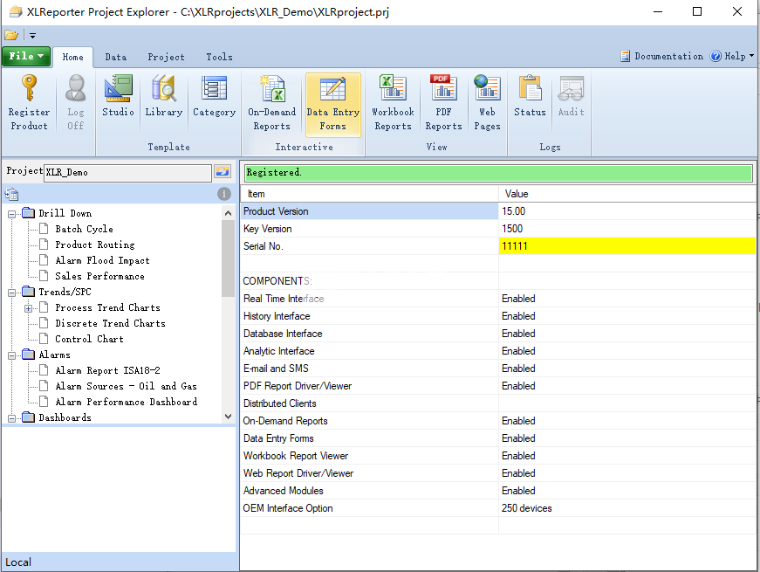The height and width of the screenshot is (572, 760).
Task: Click the Analytic Interface row
Action: 498,351
